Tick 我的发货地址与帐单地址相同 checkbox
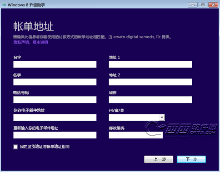 [x=15, y=147]
